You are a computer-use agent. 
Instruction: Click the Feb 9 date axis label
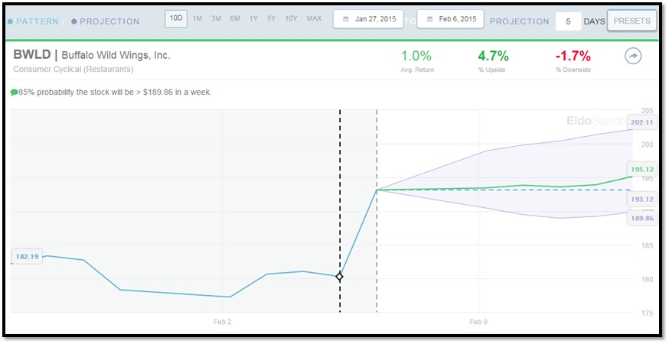pos(478,322)
